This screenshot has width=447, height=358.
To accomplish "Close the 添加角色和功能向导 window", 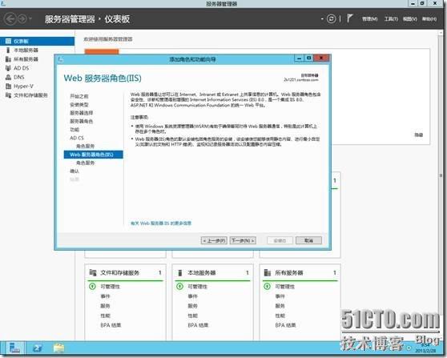I will click(x=321, y=58).
